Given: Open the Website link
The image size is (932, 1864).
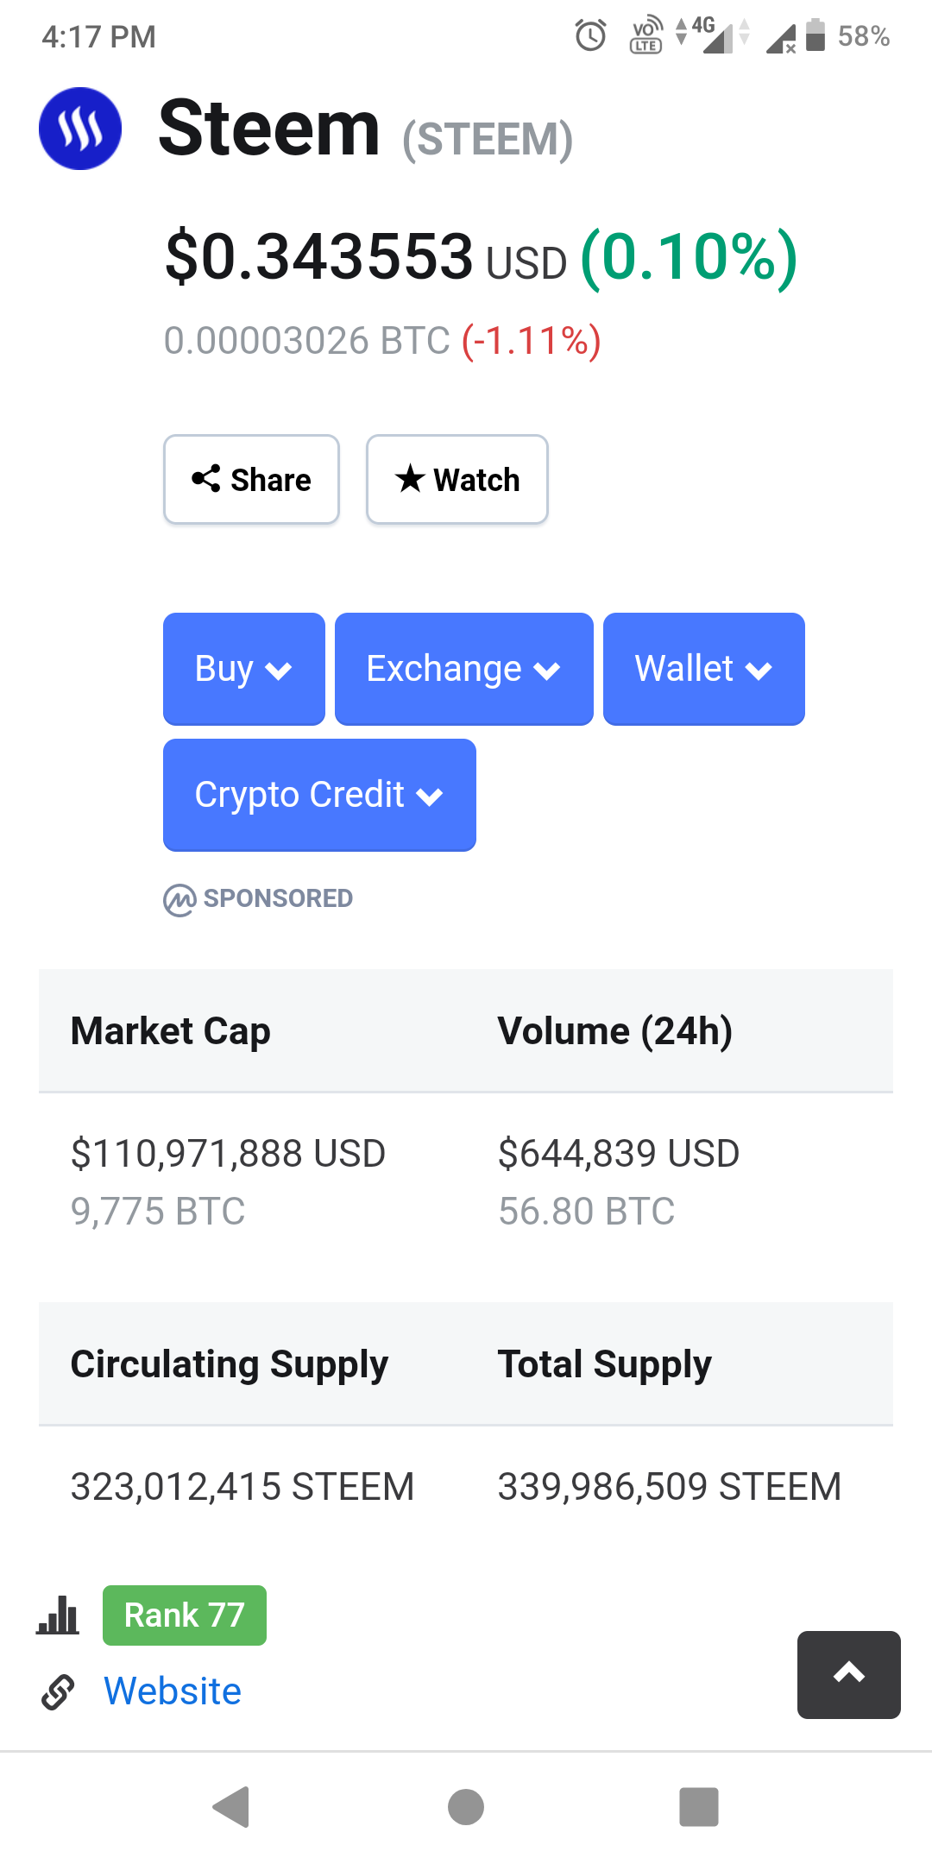Looking at the screenshot, I should pyautogui.click(x=173, y=1691).
